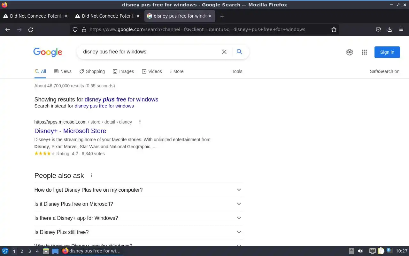This screenshot has height=256, width=409.
Task: Open the Pocket save icon
Action: click(x=378, y=29)
